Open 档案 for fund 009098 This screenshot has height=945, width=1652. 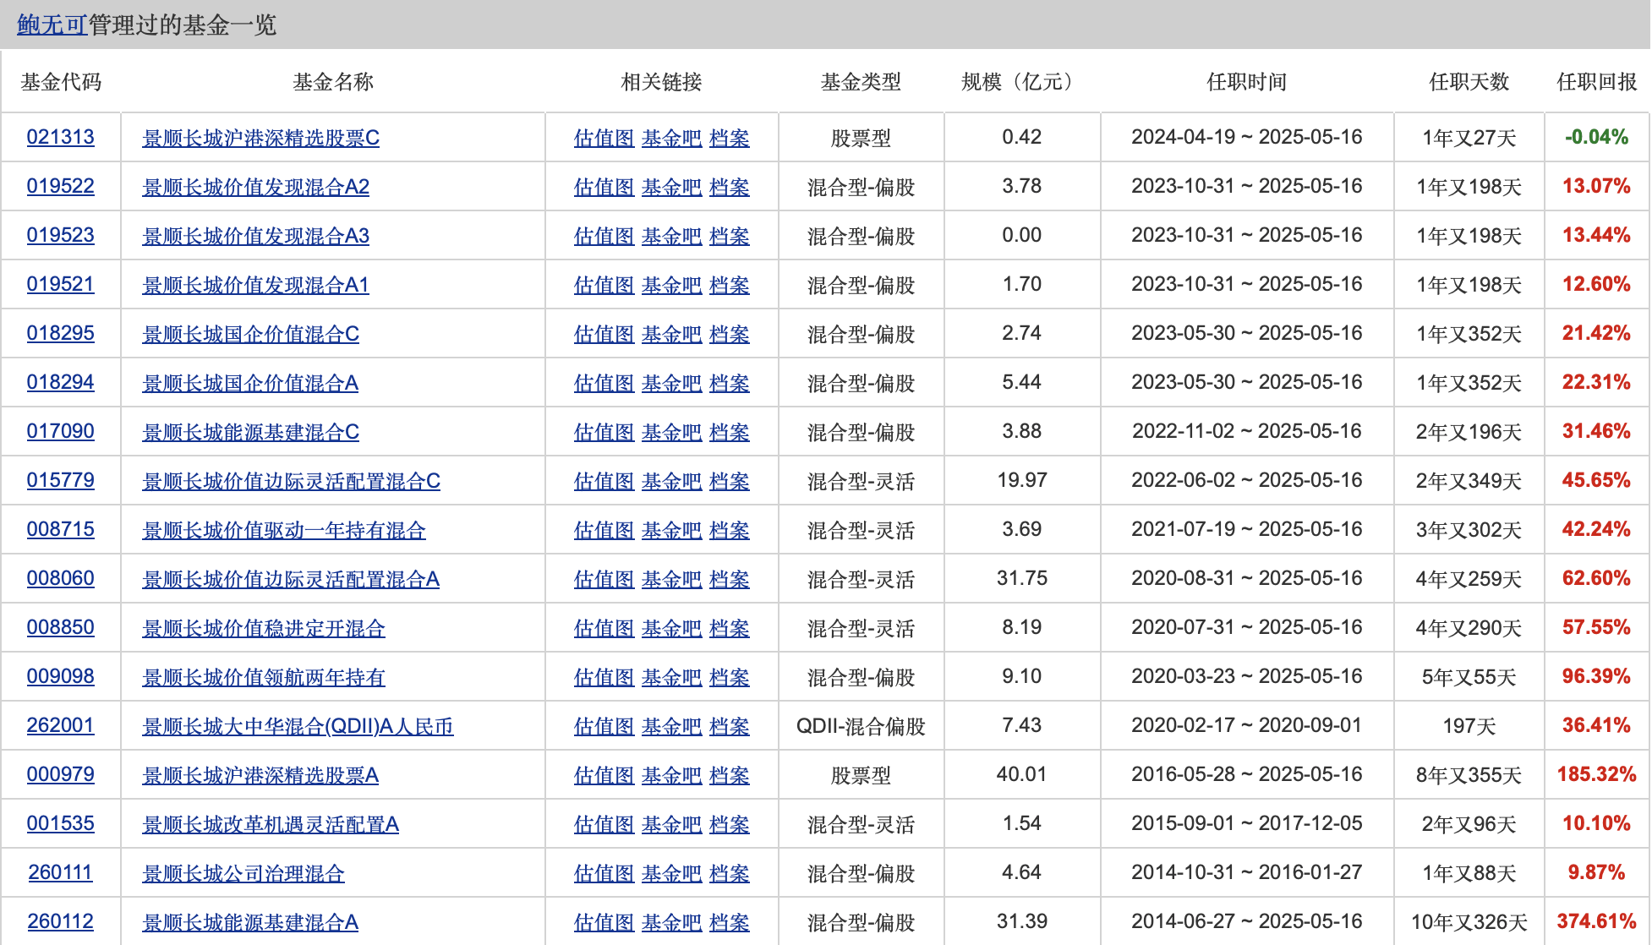pyautogui.click(x=730, y=677)
